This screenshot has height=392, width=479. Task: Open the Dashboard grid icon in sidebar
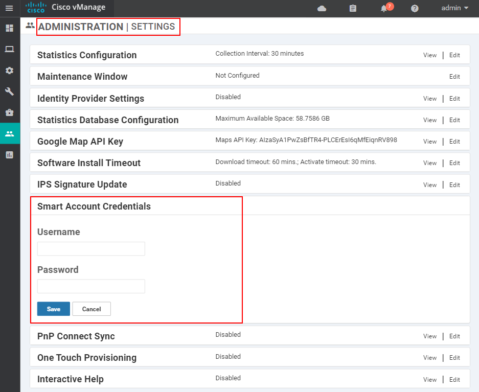(9, 28)
